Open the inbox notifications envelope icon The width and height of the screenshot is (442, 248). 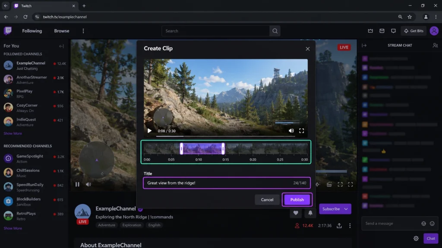point(382,31)
